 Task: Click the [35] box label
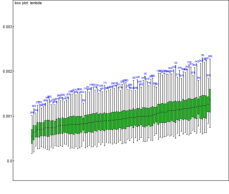coord(113,83)
